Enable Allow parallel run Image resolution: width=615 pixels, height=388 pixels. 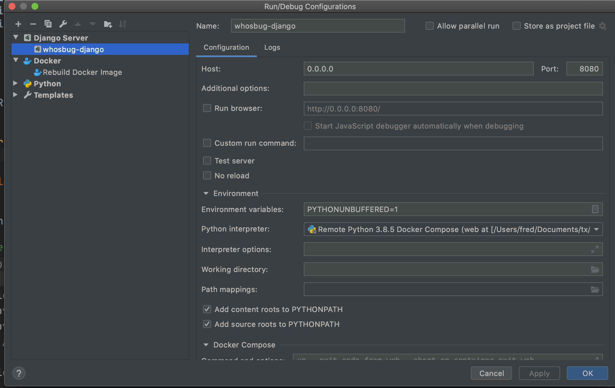coord(429,26)
